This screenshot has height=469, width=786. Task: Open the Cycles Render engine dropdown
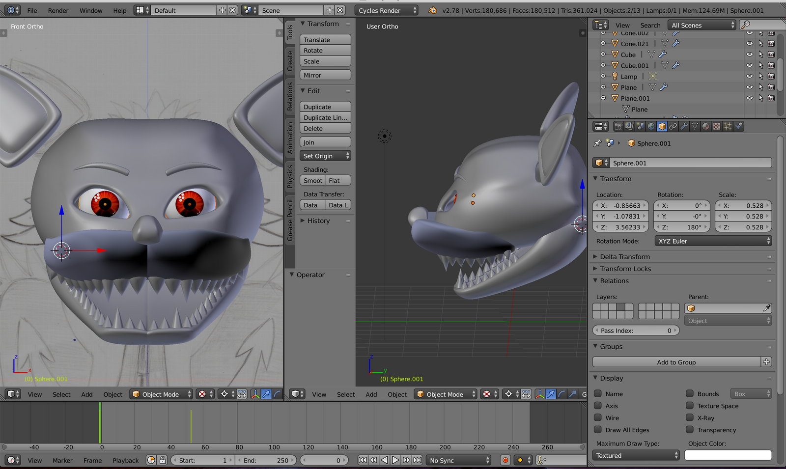pyautogui.click(x=387, y=10)
